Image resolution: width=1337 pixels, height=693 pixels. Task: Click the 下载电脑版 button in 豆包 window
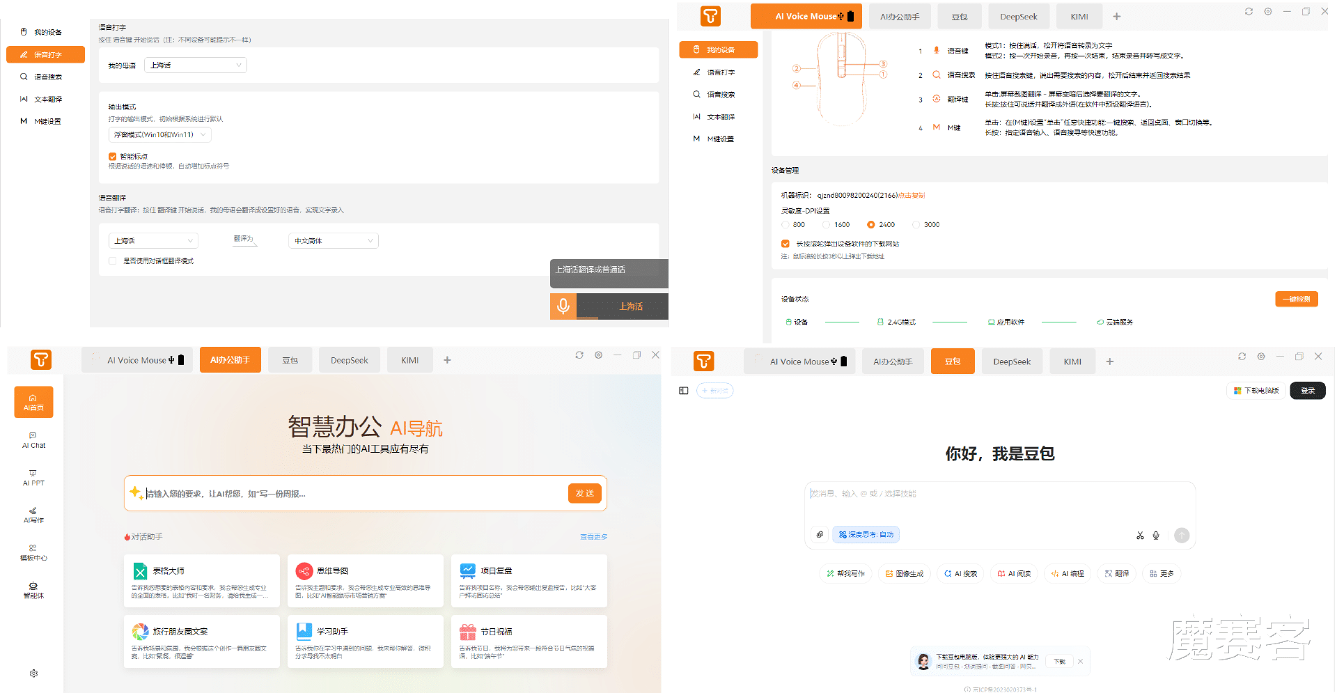tap(1256, 391)
